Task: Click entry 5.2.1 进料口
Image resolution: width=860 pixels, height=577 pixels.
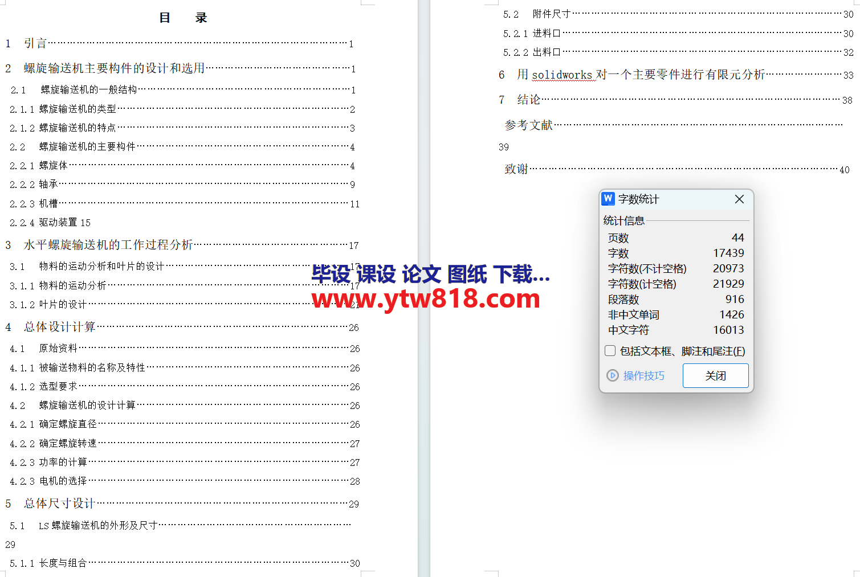Action: tap(678, 33)
